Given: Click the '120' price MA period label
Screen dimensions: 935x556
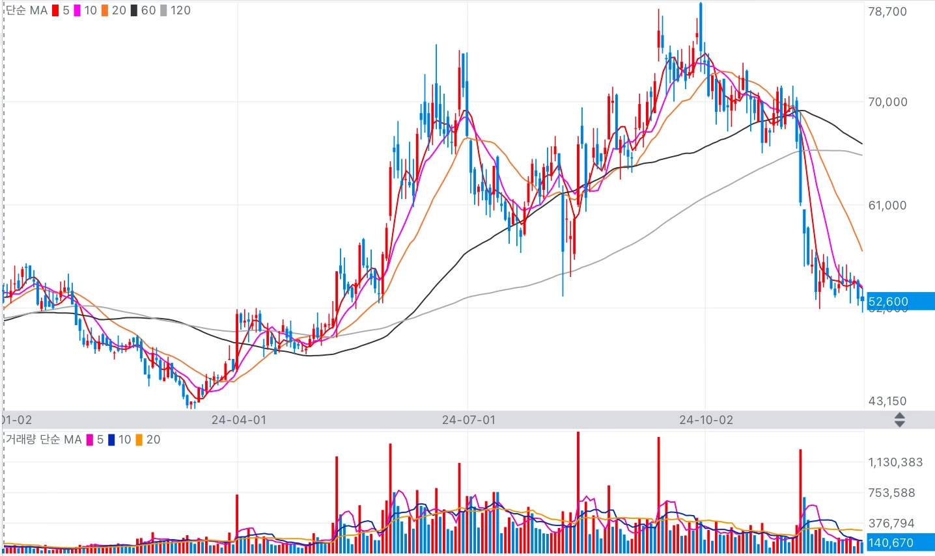Looking at the screenshot, I should click(x=180, y=10).
